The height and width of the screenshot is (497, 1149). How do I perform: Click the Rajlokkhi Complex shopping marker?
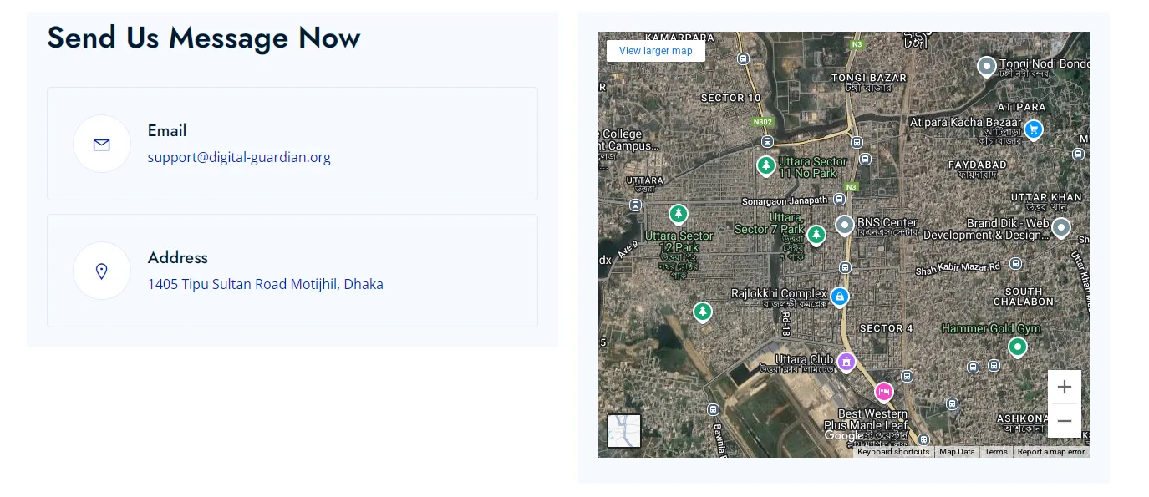click(840, 297)
